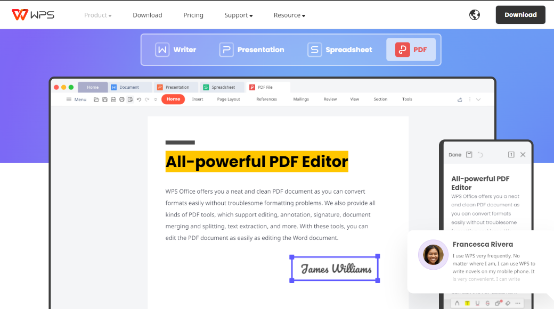Open the Download nav link
Image resolution: width=554 pixels, height=309 pixels.
pos(148,15)
